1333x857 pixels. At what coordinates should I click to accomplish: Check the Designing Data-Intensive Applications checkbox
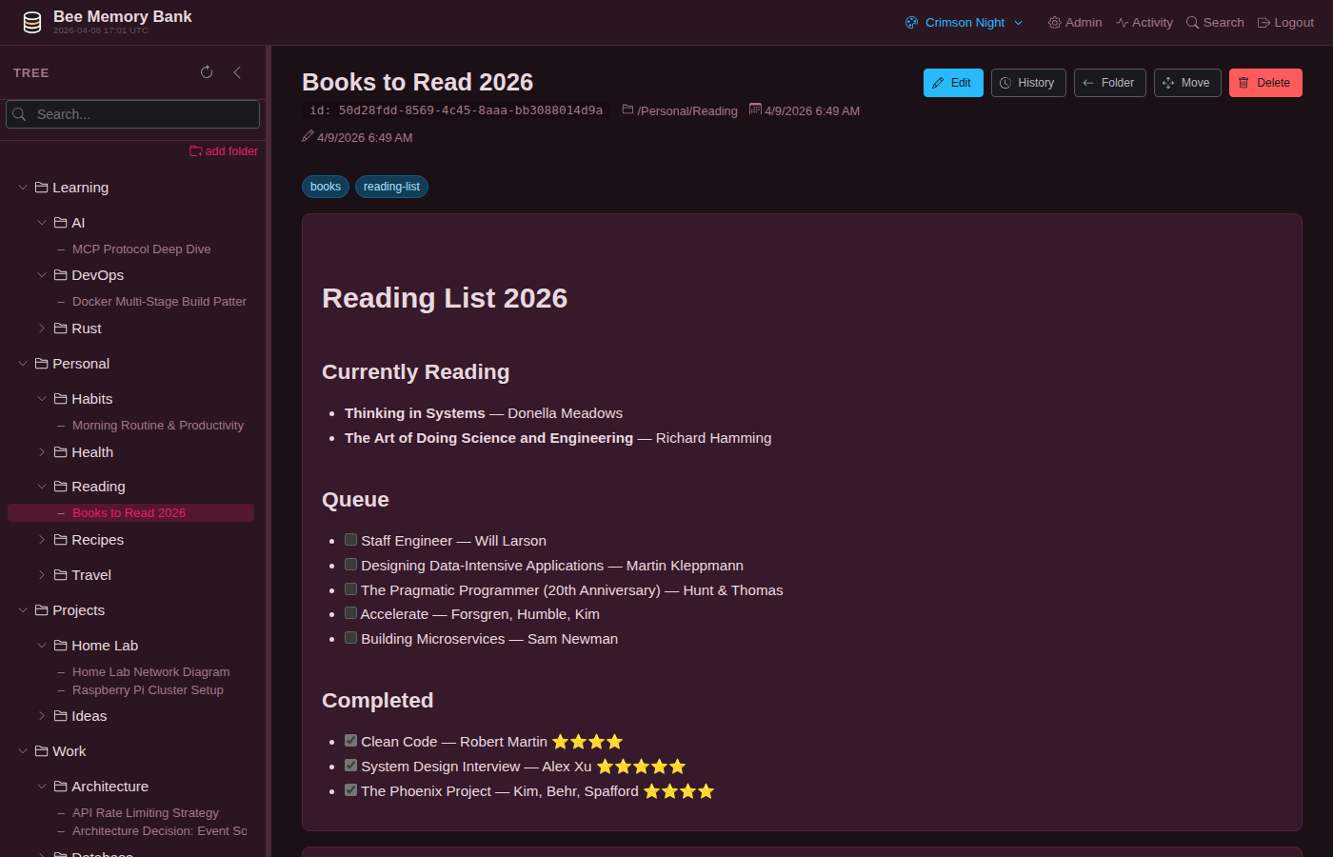tap(351, 565)
